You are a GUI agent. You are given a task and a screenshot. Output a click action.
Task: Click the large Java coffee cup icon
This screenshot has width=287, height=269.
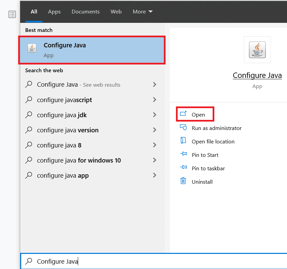[x=257, y=49]
